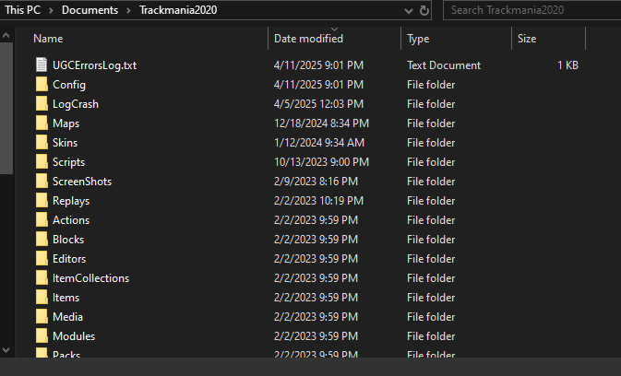Open the address bar history dropdown
This screenshot has width=621, height=376.
click(407, 10)
